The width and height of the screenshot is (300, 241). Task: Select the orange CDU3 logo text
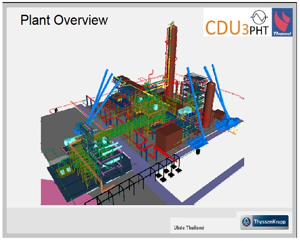(227, 28)
